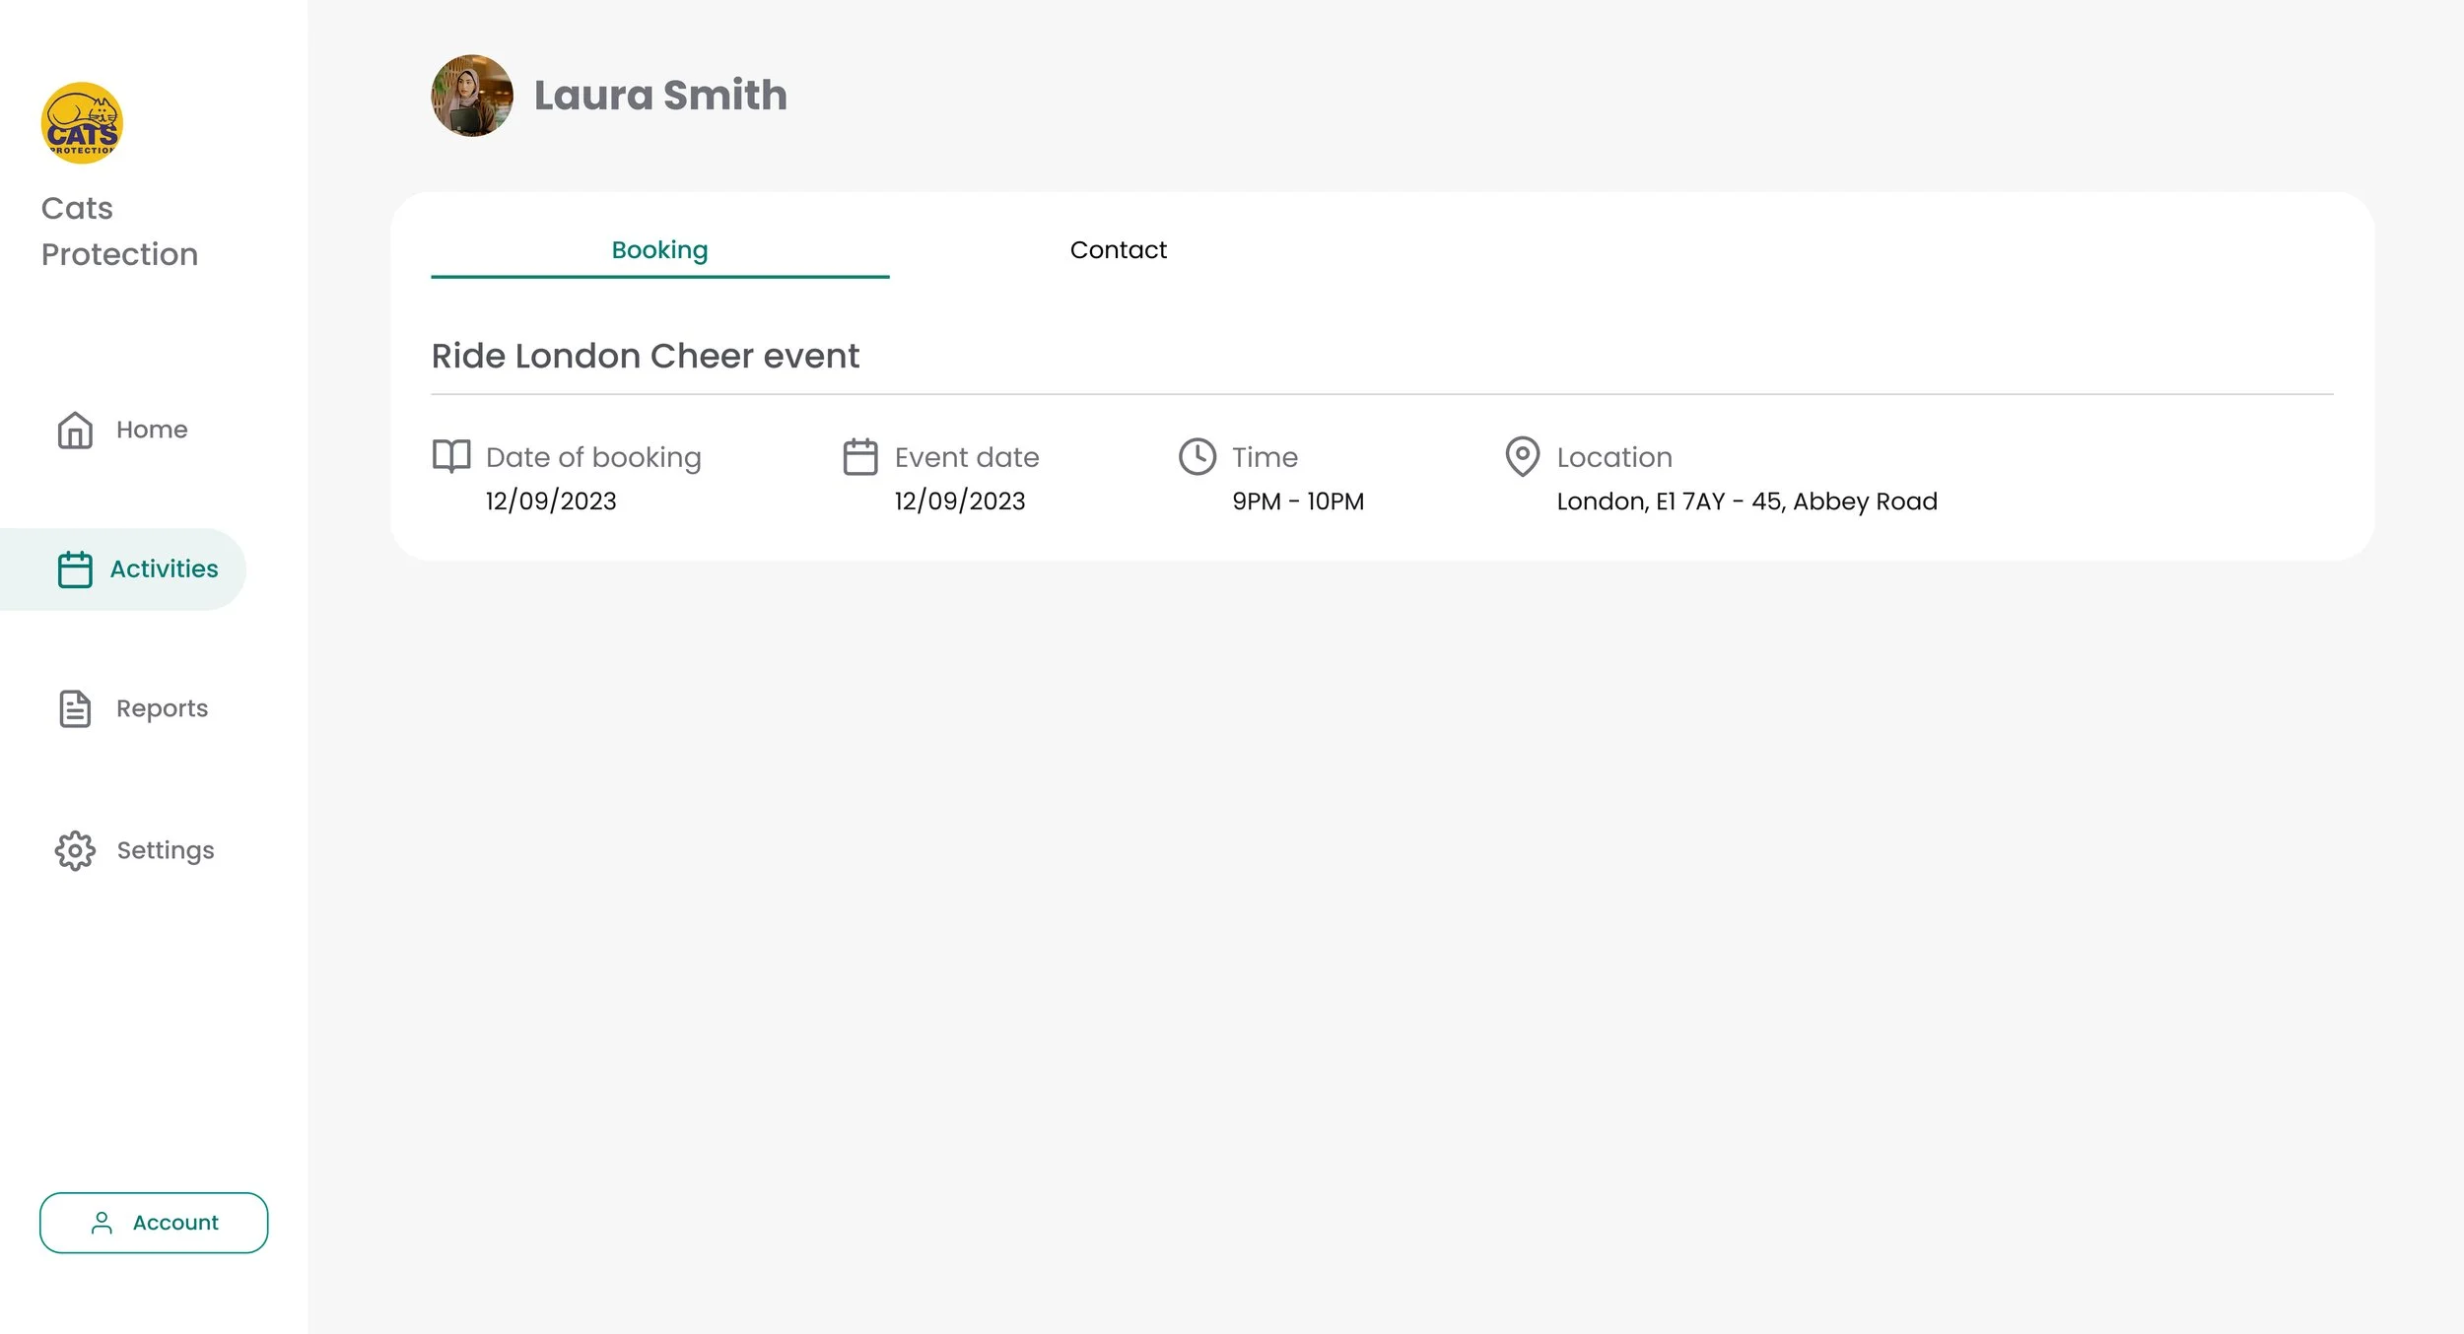Click the Account person icon
The image size is (2464, 1334).
[x=102, y=1223]
